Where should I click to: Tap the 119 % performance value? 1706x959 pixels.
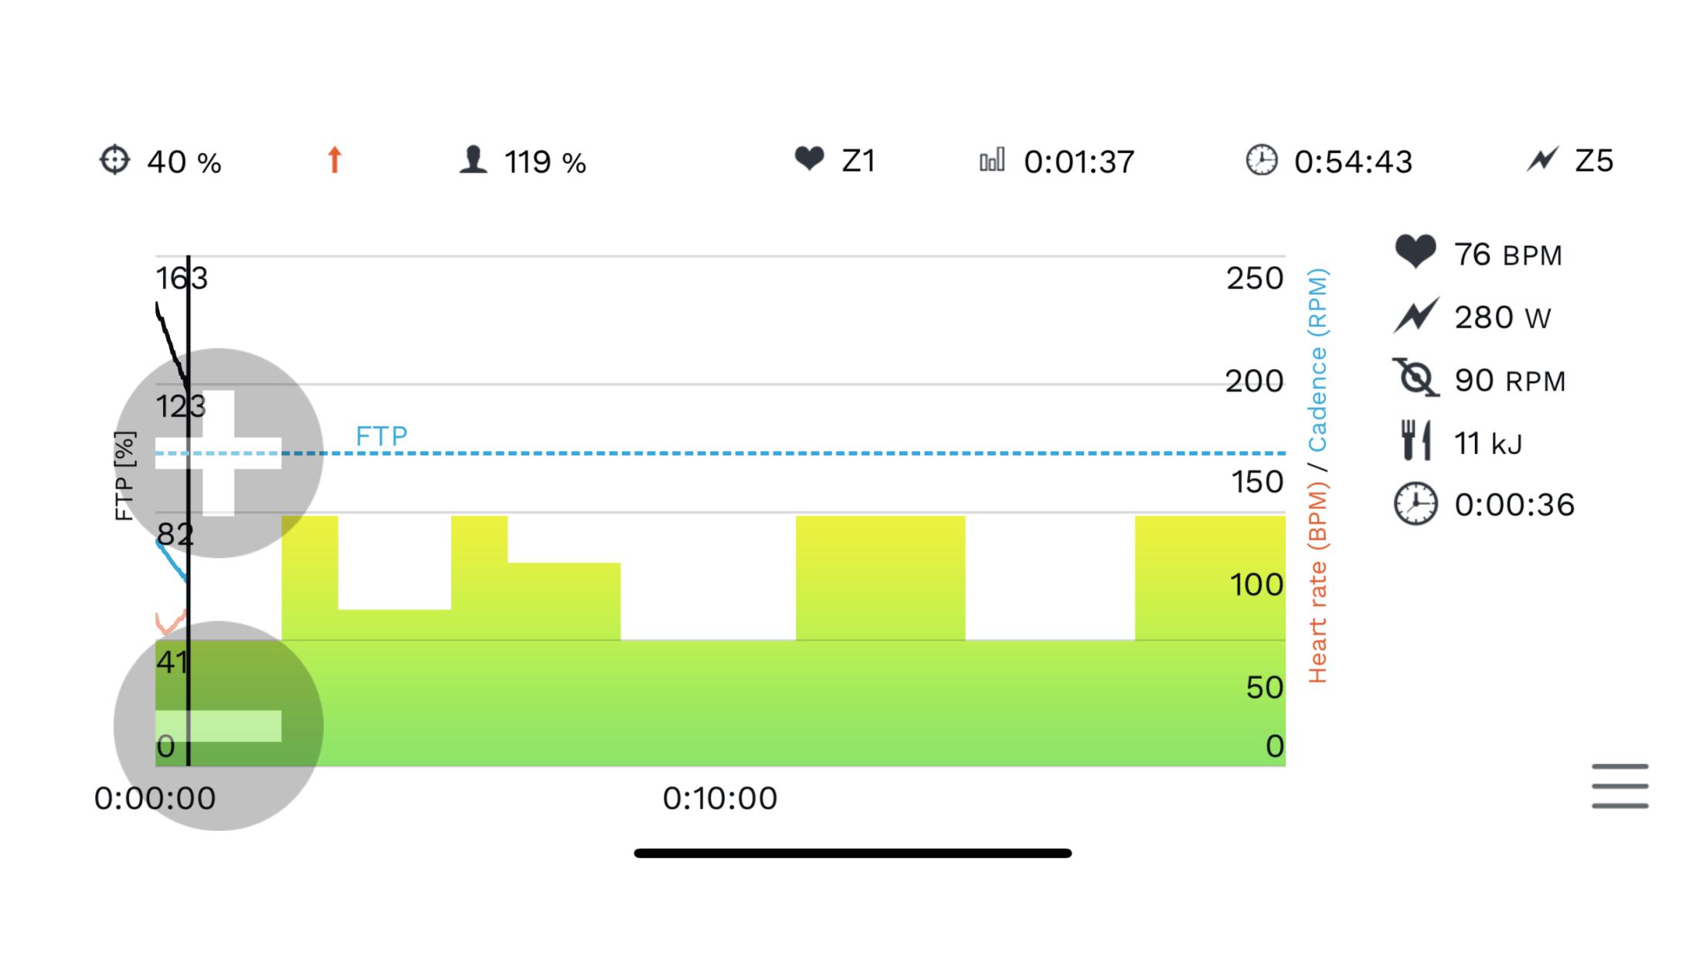point(545,162)
